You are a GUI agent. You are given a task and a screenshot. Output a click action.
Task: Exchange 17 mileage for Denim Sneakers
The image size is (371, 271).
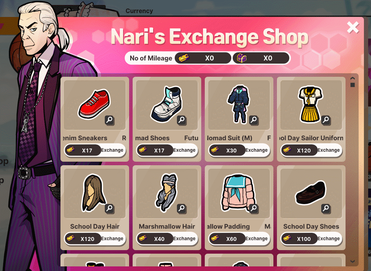112,150
